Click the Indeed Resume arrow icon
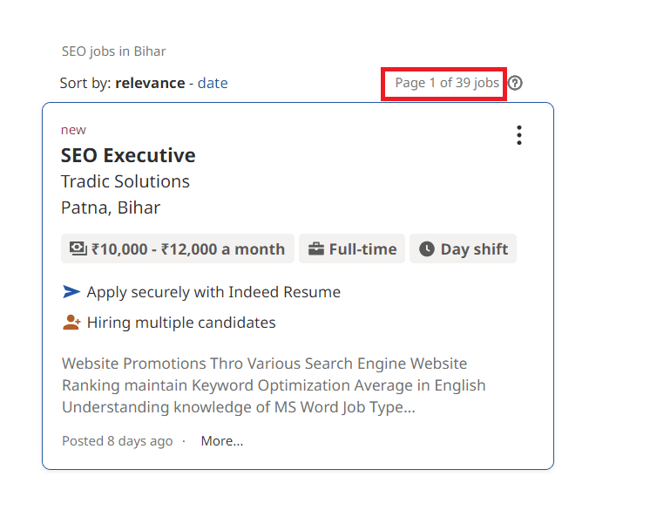Image resolution: width=650 pixels, height=517 pixels. click(x=71, y=292)
